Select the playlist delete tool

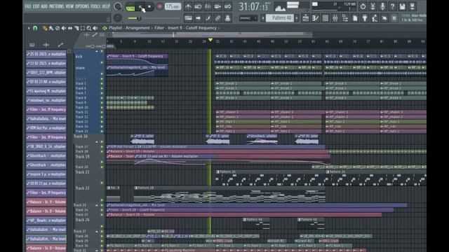[58, 28]
